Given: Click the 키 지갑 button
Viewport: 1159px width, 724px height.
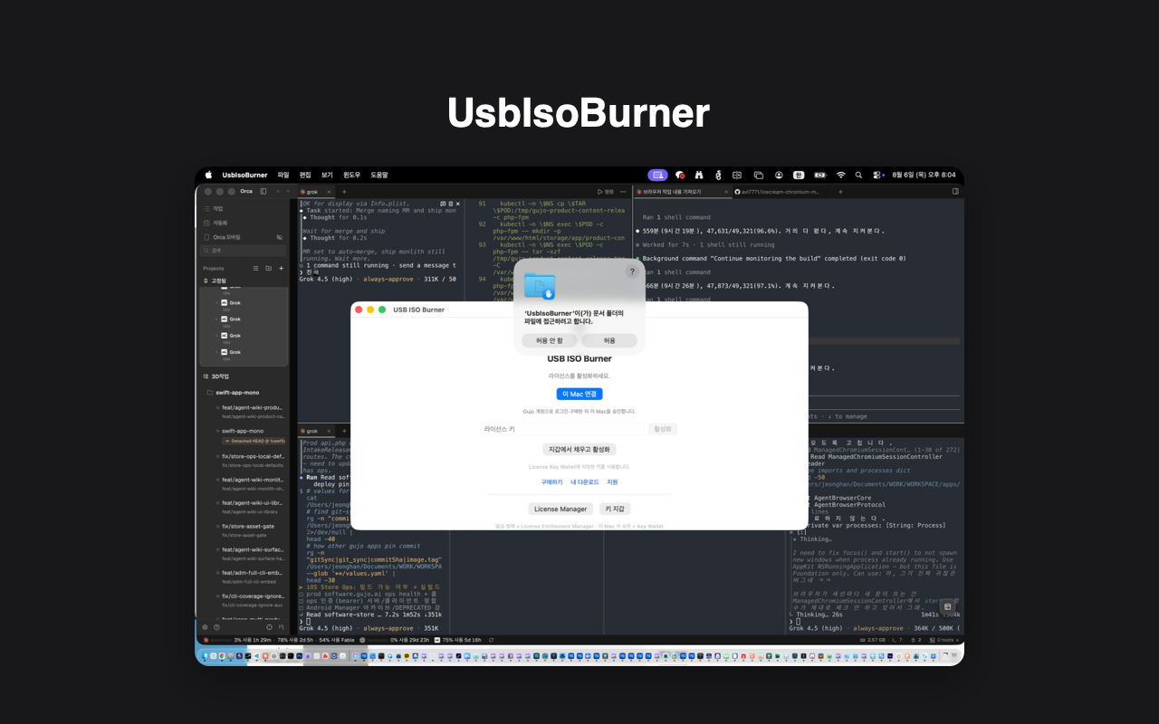Looking at the screenshot, I should [x=615, y=509].
